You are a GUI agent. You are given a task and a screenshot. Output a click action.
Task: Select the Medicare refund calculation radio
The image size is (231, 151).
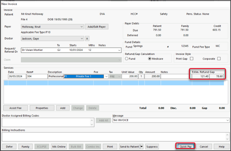point(150,58)
